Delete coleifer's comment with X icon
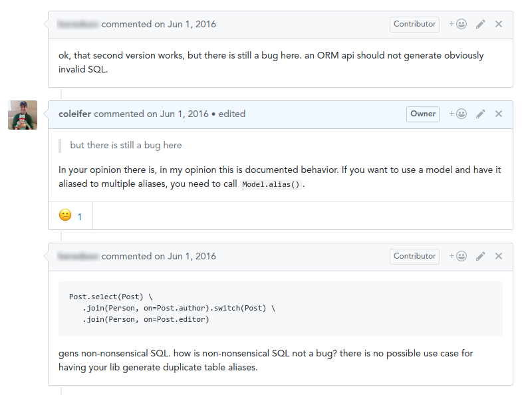Image resolution: width=522 pixels, height=395 pixels. tap(498, 114)
